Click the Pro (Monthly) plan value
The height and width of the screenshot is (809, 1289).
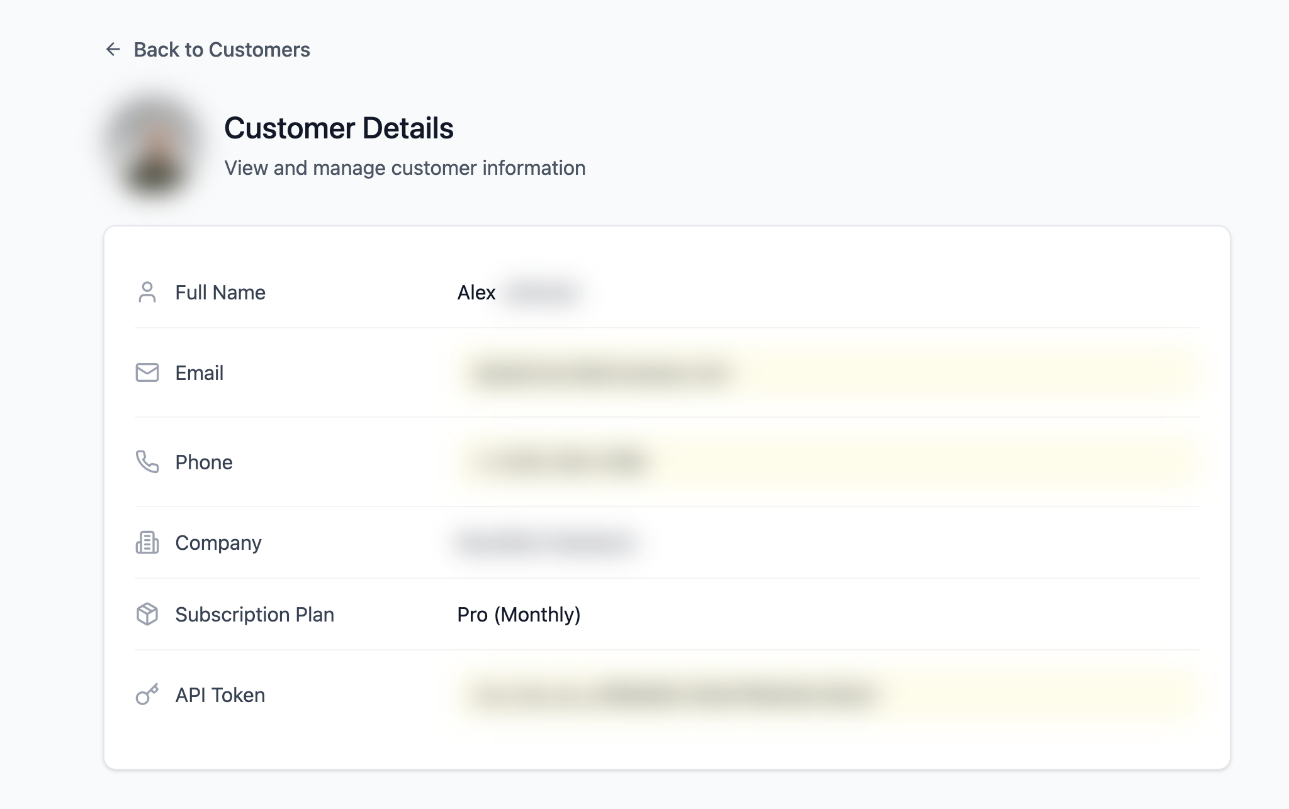pos(519,614)
